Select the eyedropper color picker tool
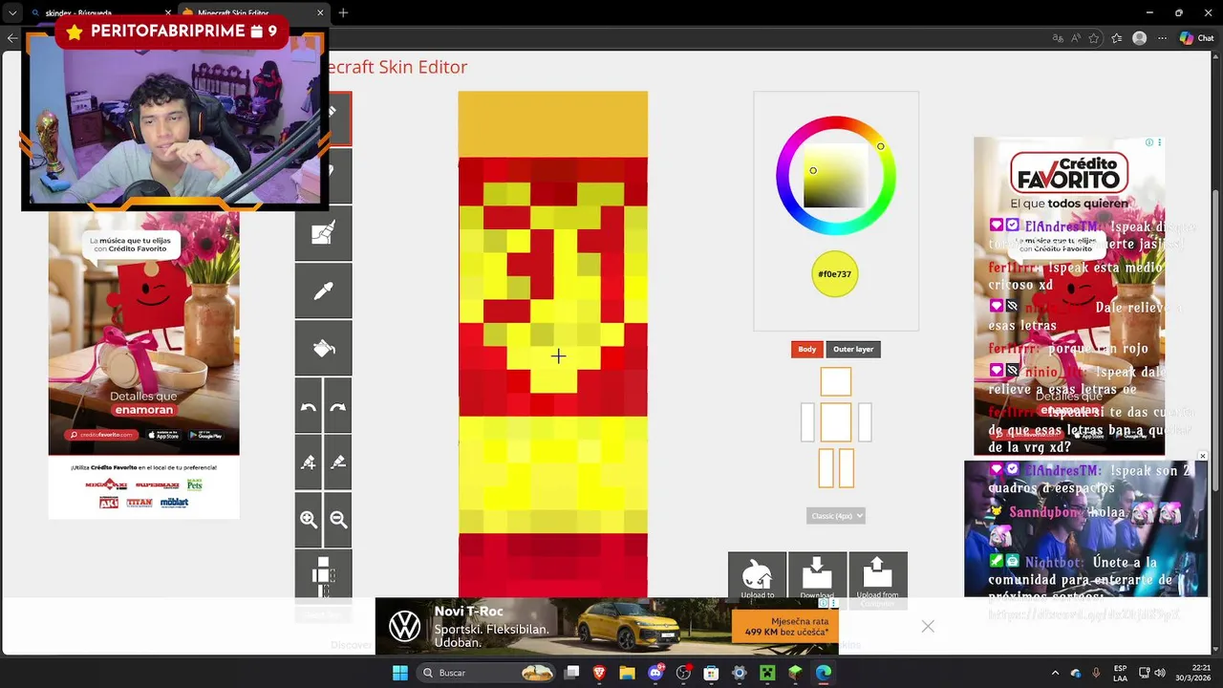The height and width of the screenshot is (688, 1223). 323,290
